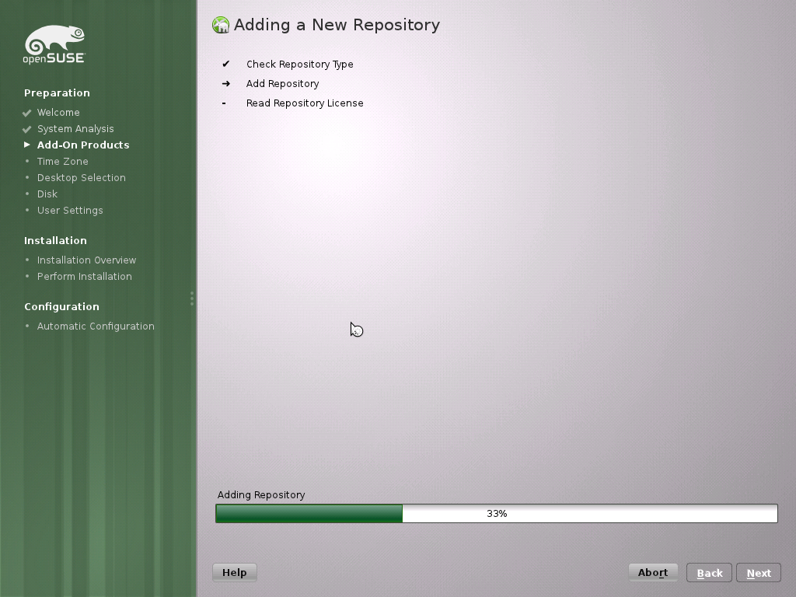Screen dimensions: 796x597
Task: Click the triangle marker beside Add-On Products
Action: [27, 145]
